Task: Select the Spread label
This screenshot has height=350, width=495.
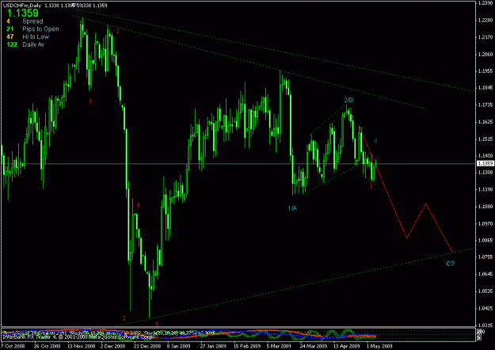Action: [32, 21]
